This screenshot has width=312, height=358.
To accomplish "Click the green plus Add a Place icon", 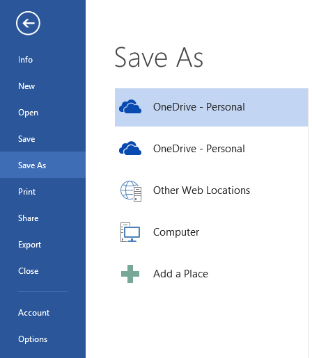I will 130,274.
